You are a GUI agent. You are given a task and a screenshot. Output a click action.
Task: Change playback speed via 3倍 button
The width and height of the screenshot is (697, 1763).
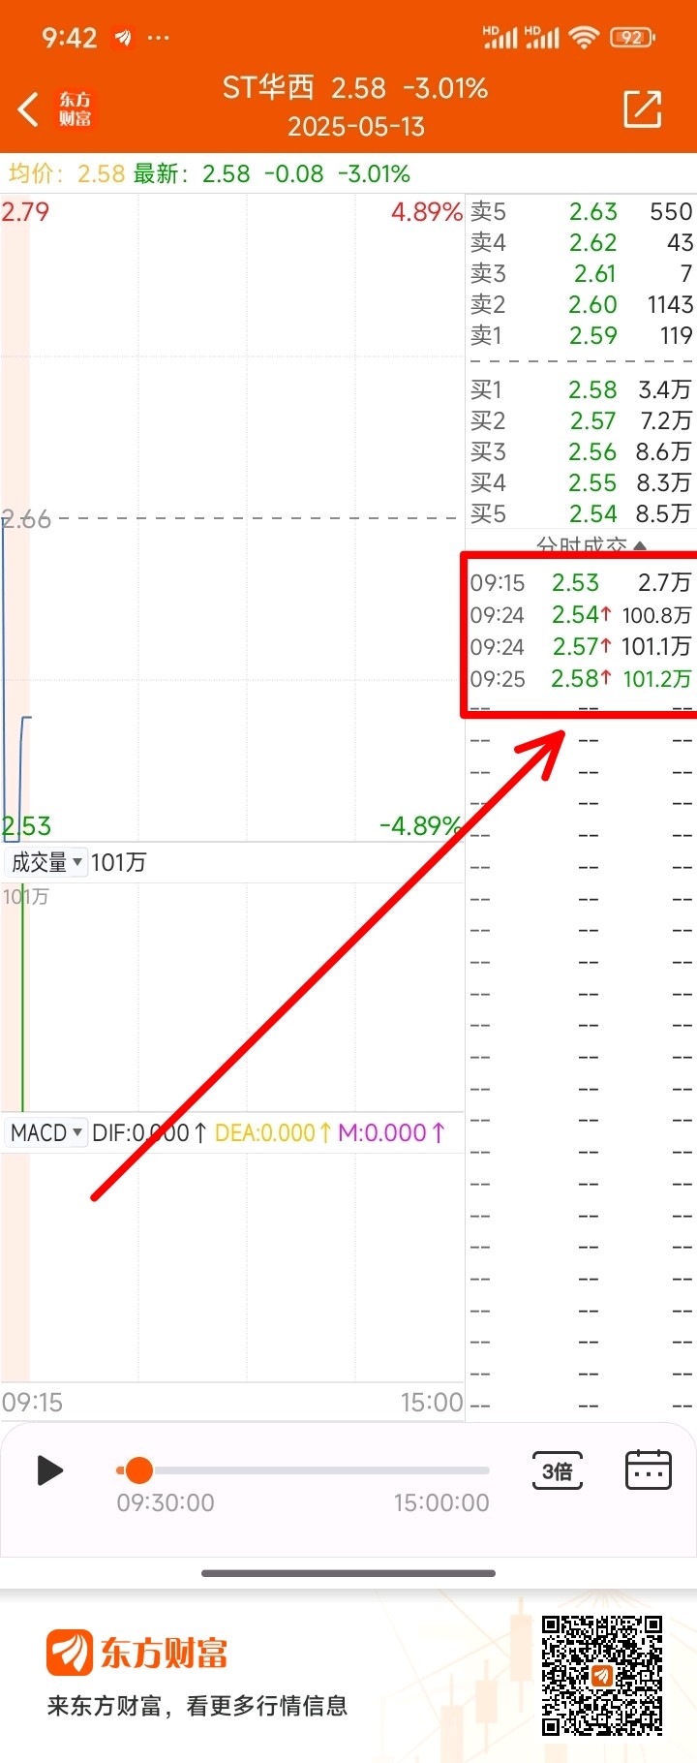click(x=557, y=1470)
